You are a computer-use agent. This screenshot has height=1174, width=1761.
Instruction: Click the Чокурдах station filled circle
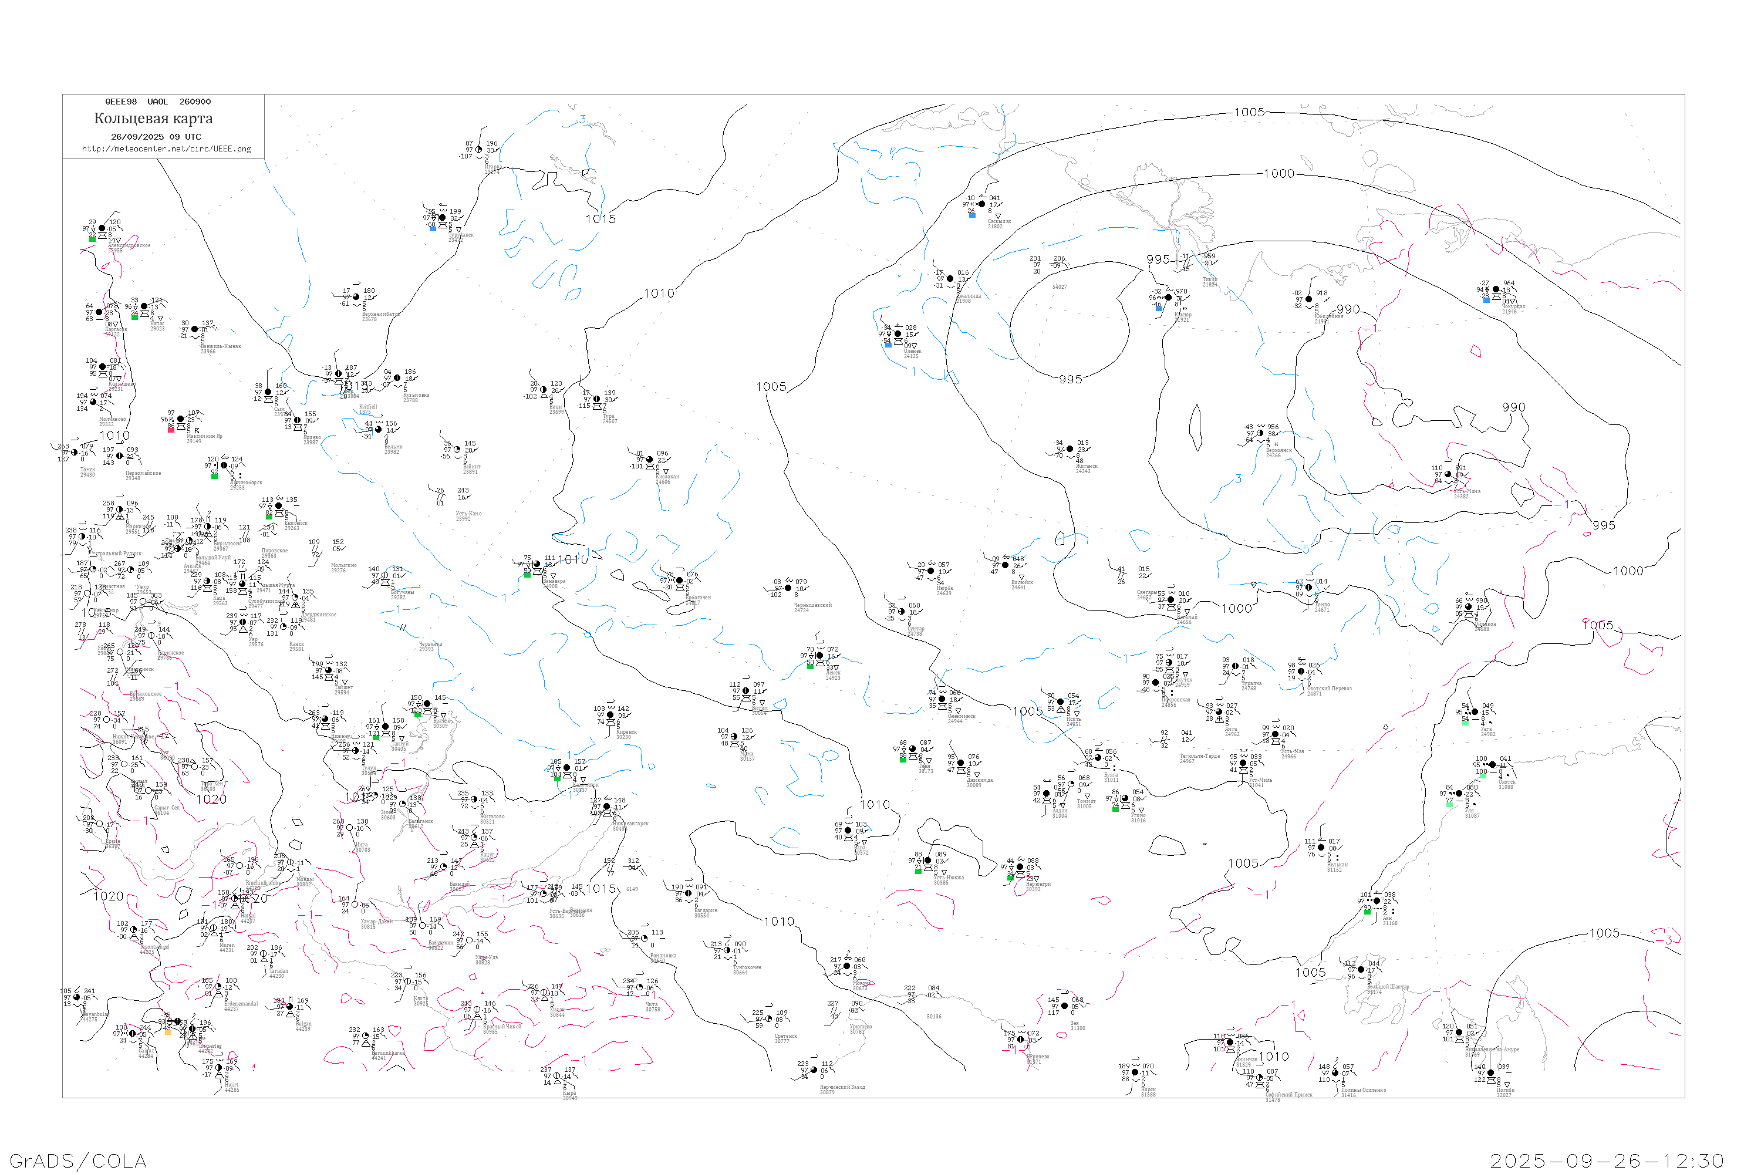(1496, 290)
